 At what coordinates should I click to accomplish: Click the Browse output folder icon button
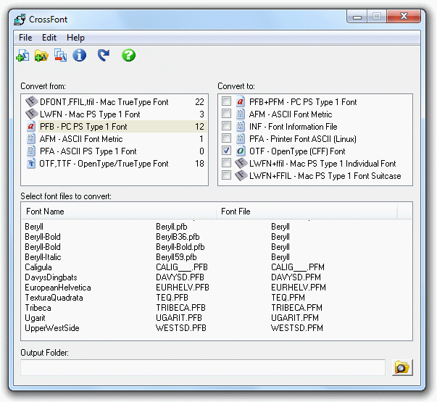click(402, 367)
